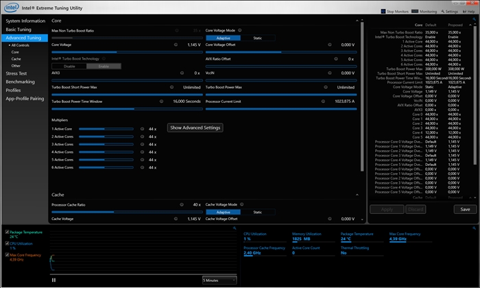Click wrench icon above monitor graph
The image size is (480, 288).
coord(235,228)
